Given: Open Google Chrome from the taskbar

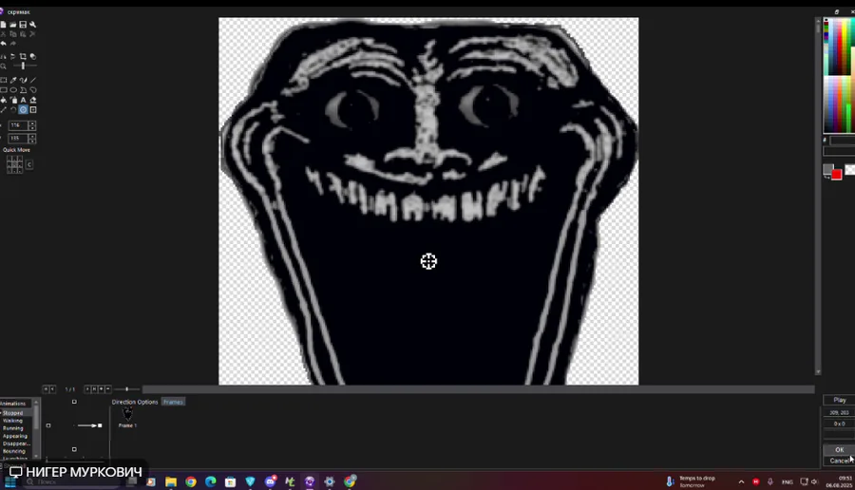Looking at the screenshot, I should (x=190, y=481).
